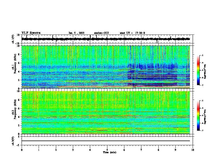Screen dimensions: 217x168
Task: Click the time-axis tick label "6"
Action: pyautogui.click(x=124, y=150)
